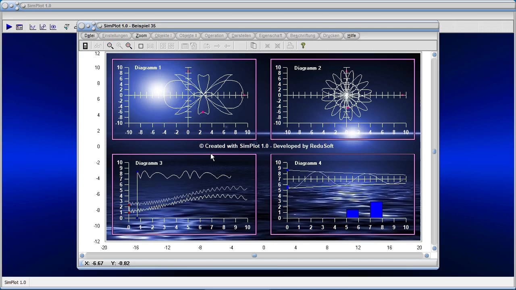Click the blue play arrow icon
The image size is (516, 290).
tap(9, 27)
